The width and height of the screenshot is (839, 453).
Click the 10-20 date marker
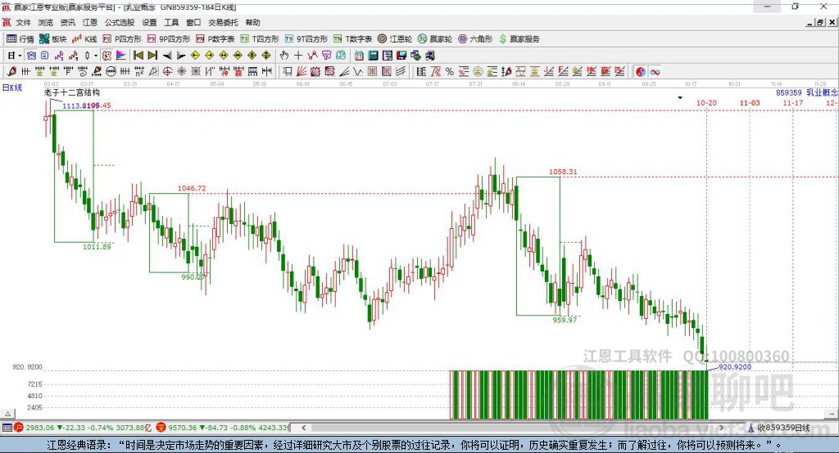point(706,102)
